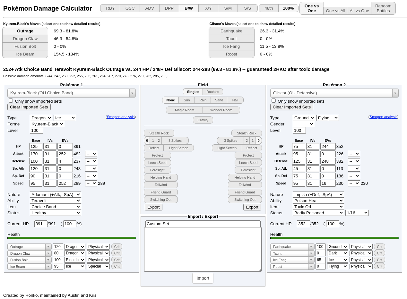This screenshot has height=299, width=407.
Task: Select 3 Spikes on Pokémon 1 side
Action: point(175,141)
